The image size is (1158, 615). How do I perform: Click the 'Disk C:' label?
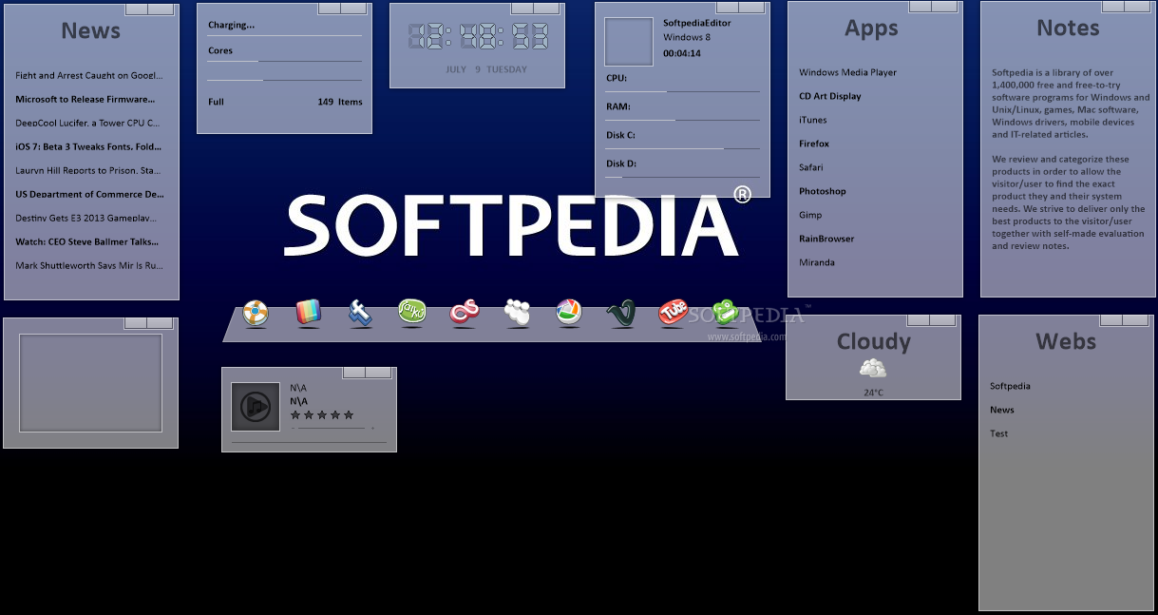tap(620, 135)
